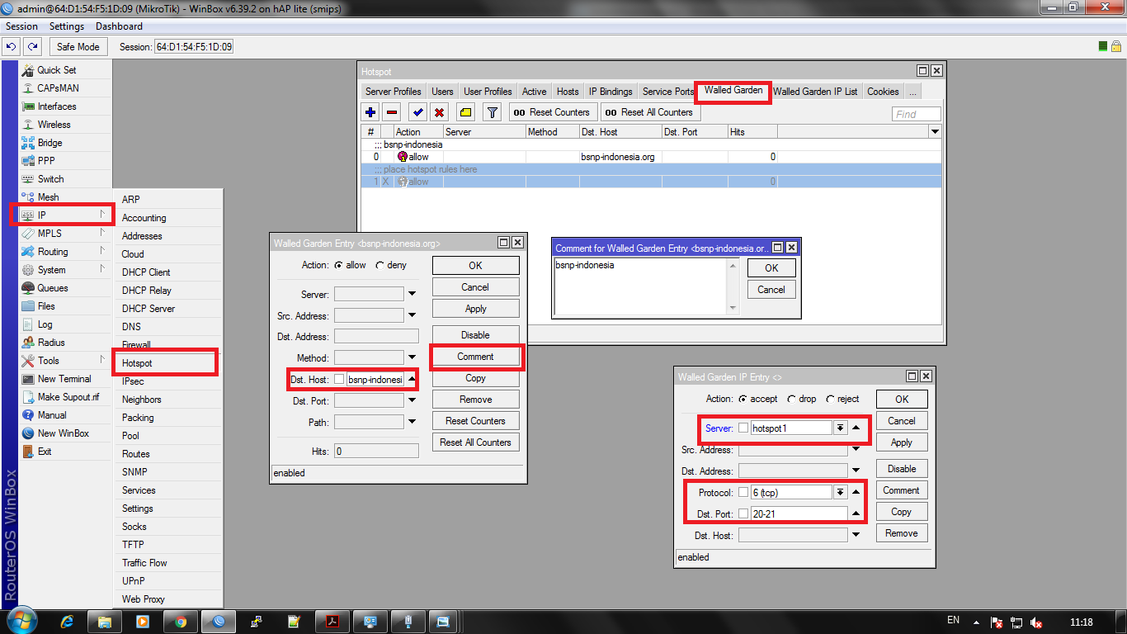This screenshot has height=634, width=1127.
Task: Toggle the Dst. Host invert checkbox
Action: (339, 380)
